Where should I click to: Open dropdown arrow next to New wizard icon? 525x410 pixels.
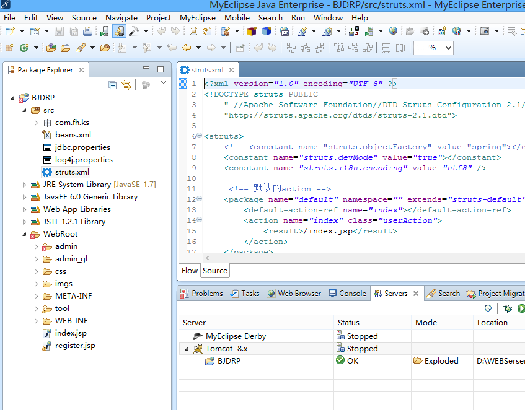pyautogui.click(x=22, y=31)
